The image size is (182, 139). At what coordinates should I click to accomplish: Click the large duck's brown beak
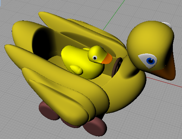(x=167, y=69)
